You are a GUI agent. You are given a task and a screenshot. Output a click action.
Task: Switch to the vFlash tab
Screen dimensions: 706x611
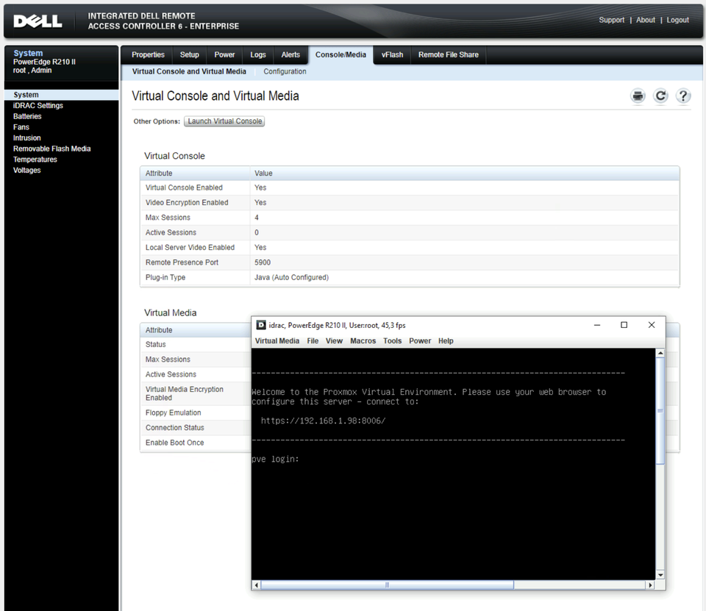(392, 55)
